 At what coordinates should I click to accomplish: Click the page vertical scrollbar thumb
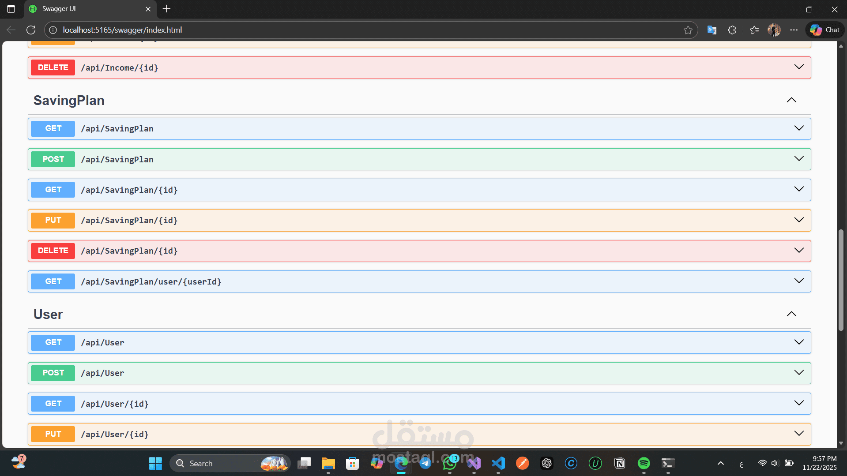pyautogui.click(x=841, y=280)
